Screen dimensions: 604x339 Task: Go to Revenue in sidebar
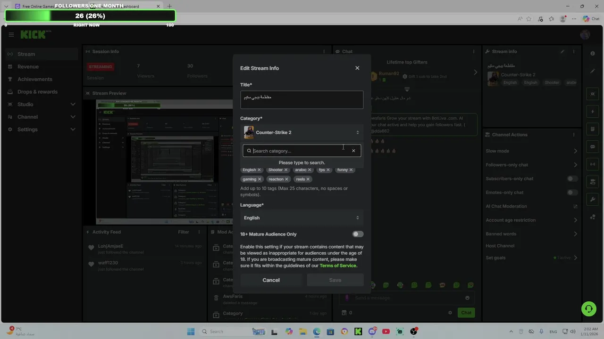coord(42,67)
